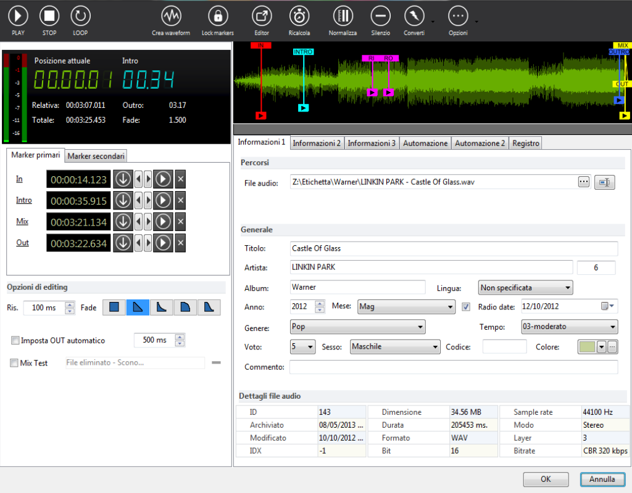Click the green Colore swatch
The width and height of the screenshot is (632, 493).
coord(586,347)
